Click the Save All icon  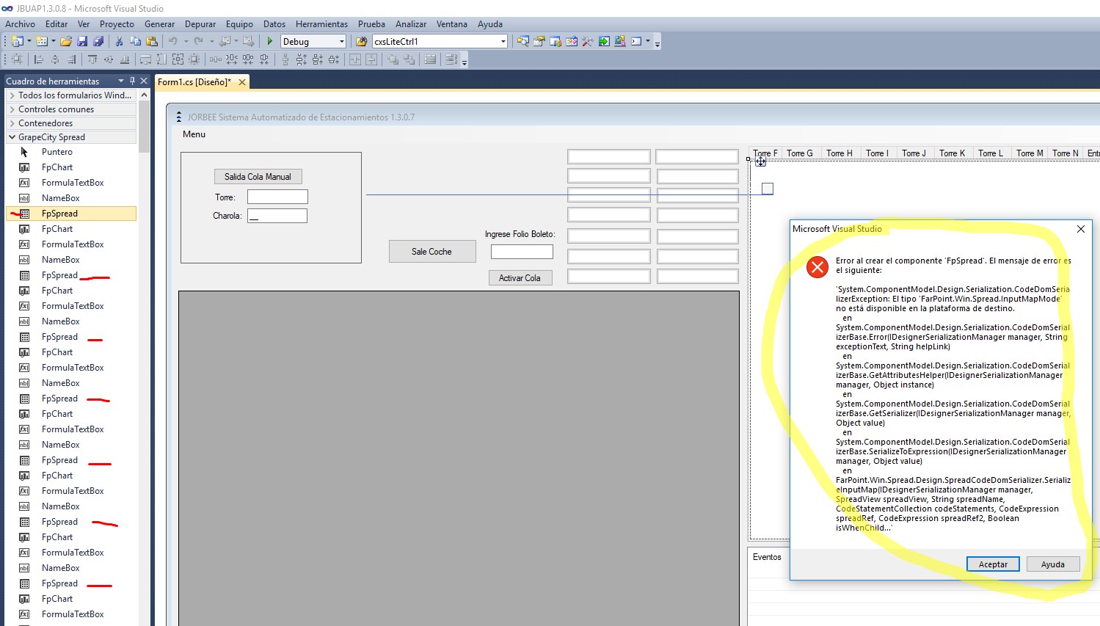pyautogui.click(x=98, y=41)
